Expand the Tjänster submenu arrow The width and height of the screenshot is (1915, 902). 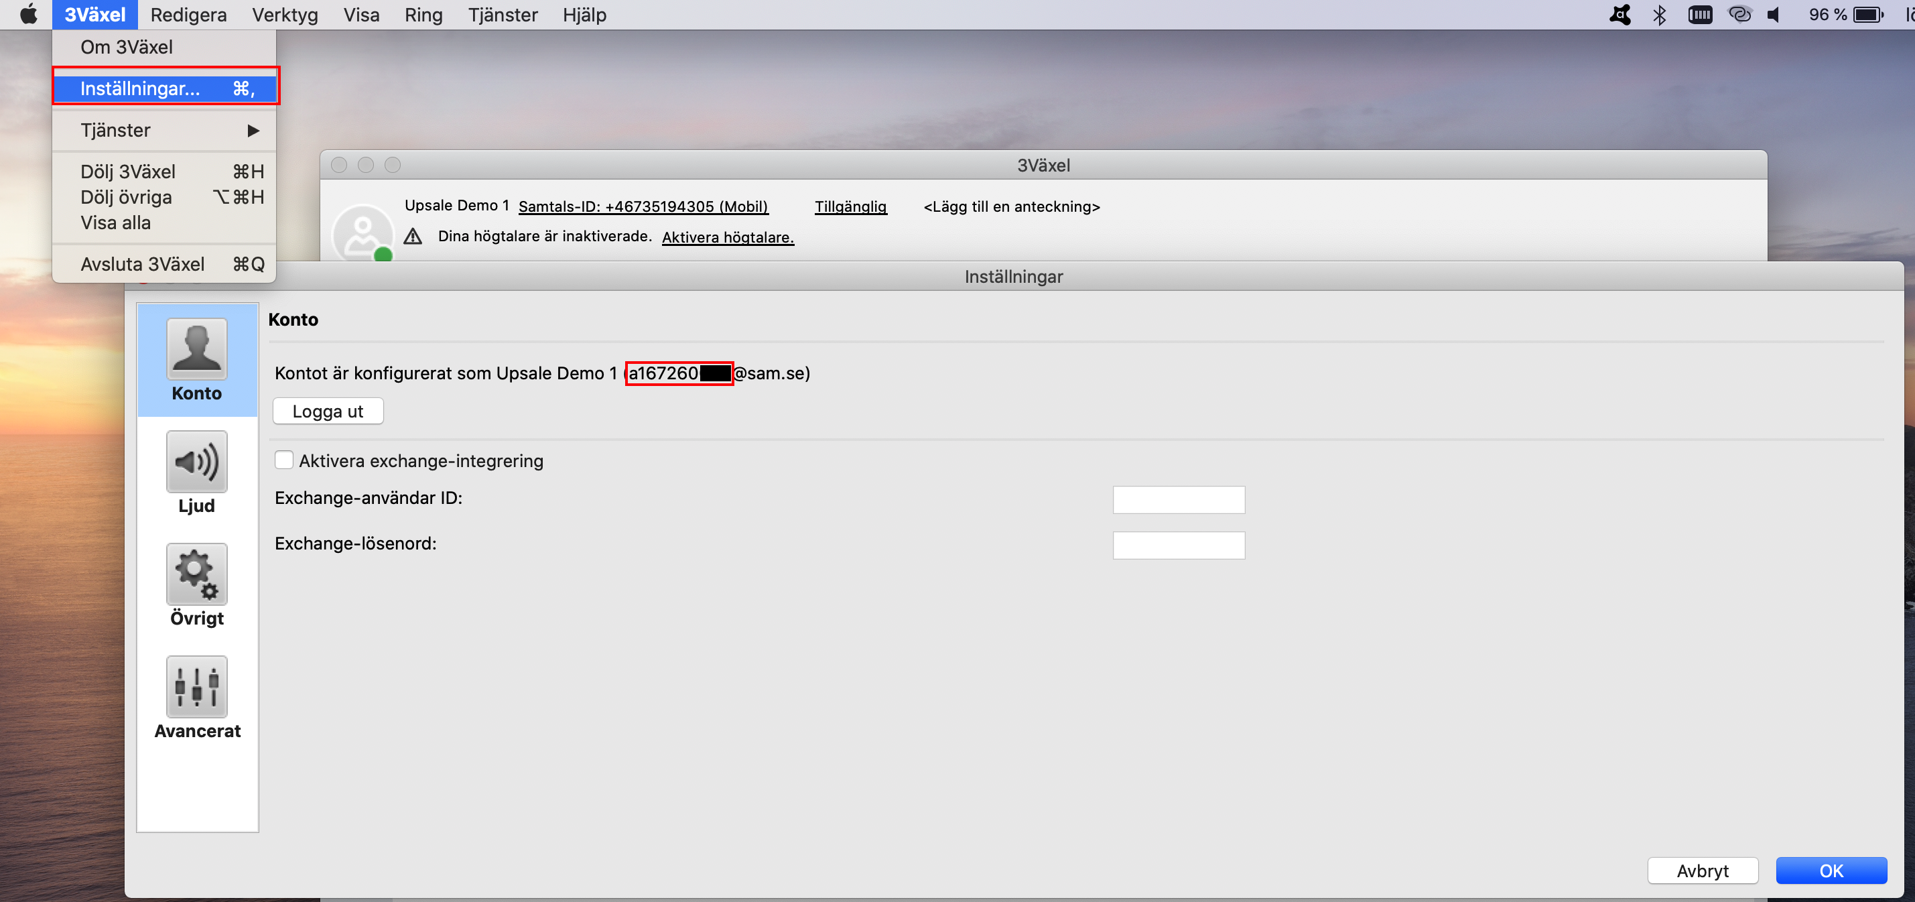(253, 130)
